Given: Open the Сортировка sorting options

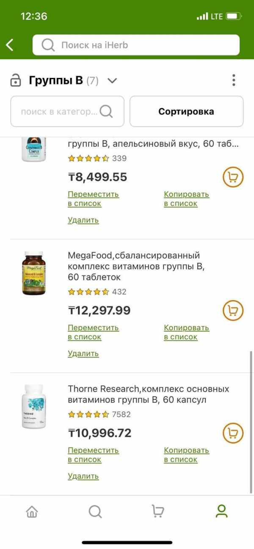Looking at the screenshot, I should [186, 112].
